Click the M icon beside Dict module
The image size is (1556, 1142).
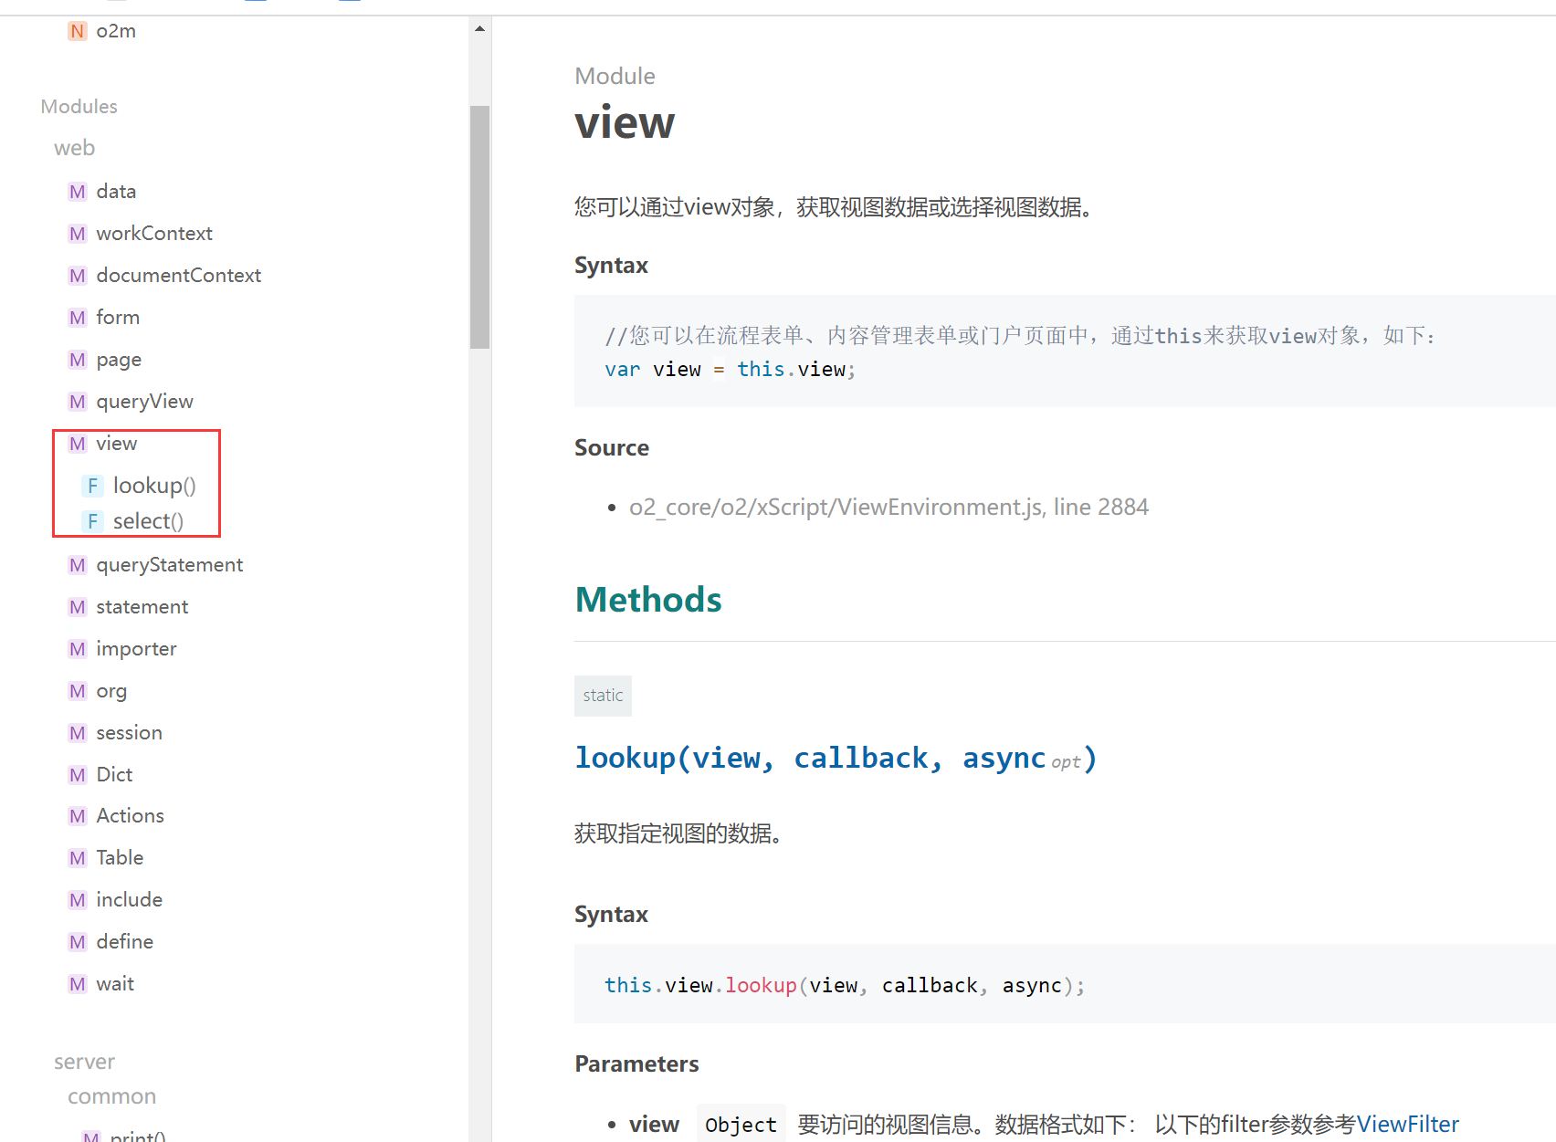click(77, 774)
